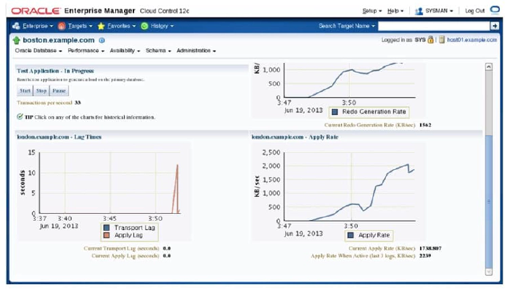Open the Administration menu

(x=196, y=51)
